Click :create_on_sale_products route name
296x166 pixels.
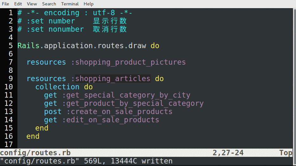point(119,112)
